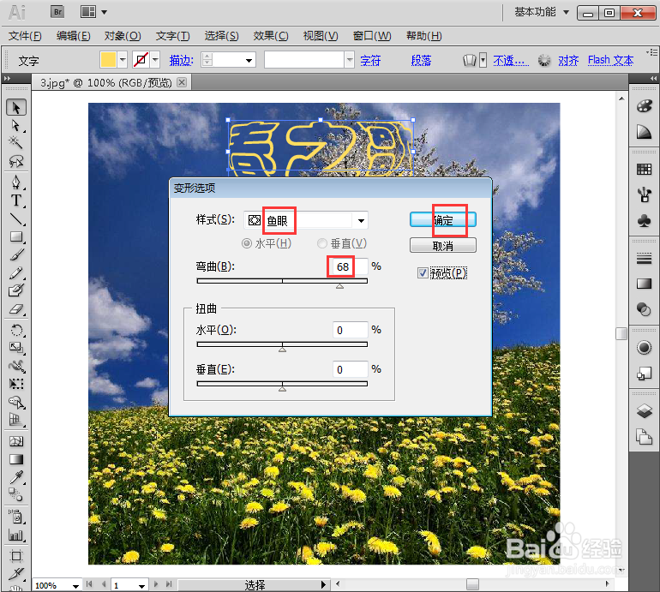
Task: Select the Mesh tool
Action: pyautogui.click(x=16, y=441)
